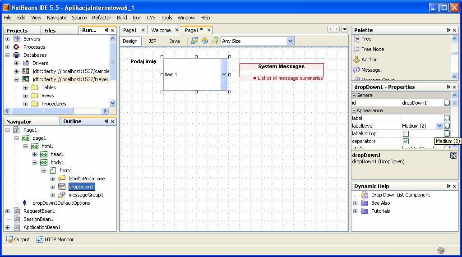
Task: Close the Palette panel
Action: click(x=454, y=30)
